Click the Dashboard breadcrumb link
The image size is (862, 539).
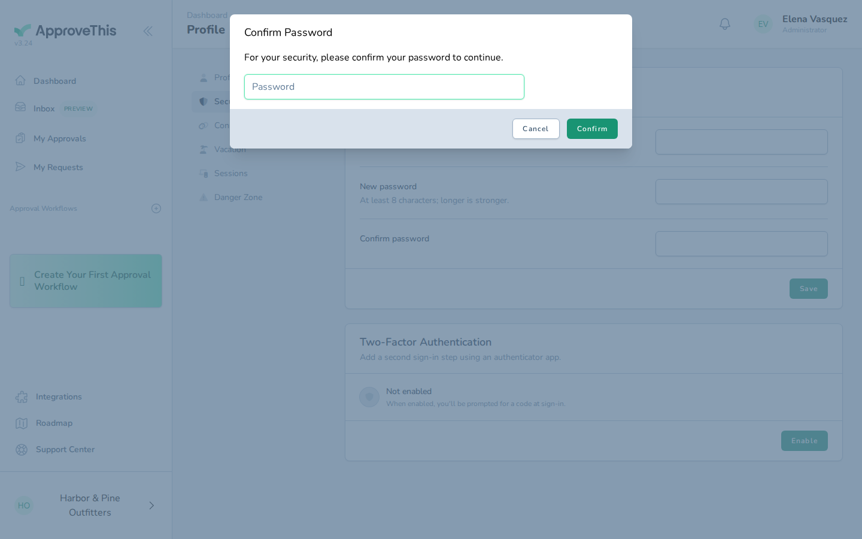pos(207,15)
